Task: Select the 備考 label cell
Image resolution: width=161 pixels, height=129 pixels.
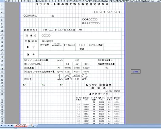Action: [x=31, y=54]
